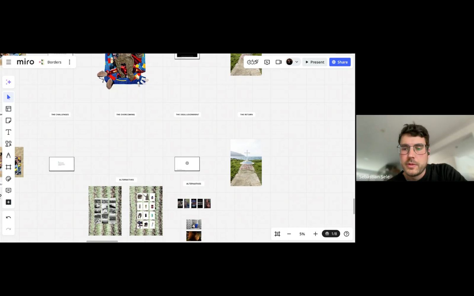Click the Present button
Screen dimensions: 474x296
tap(315, 62)
